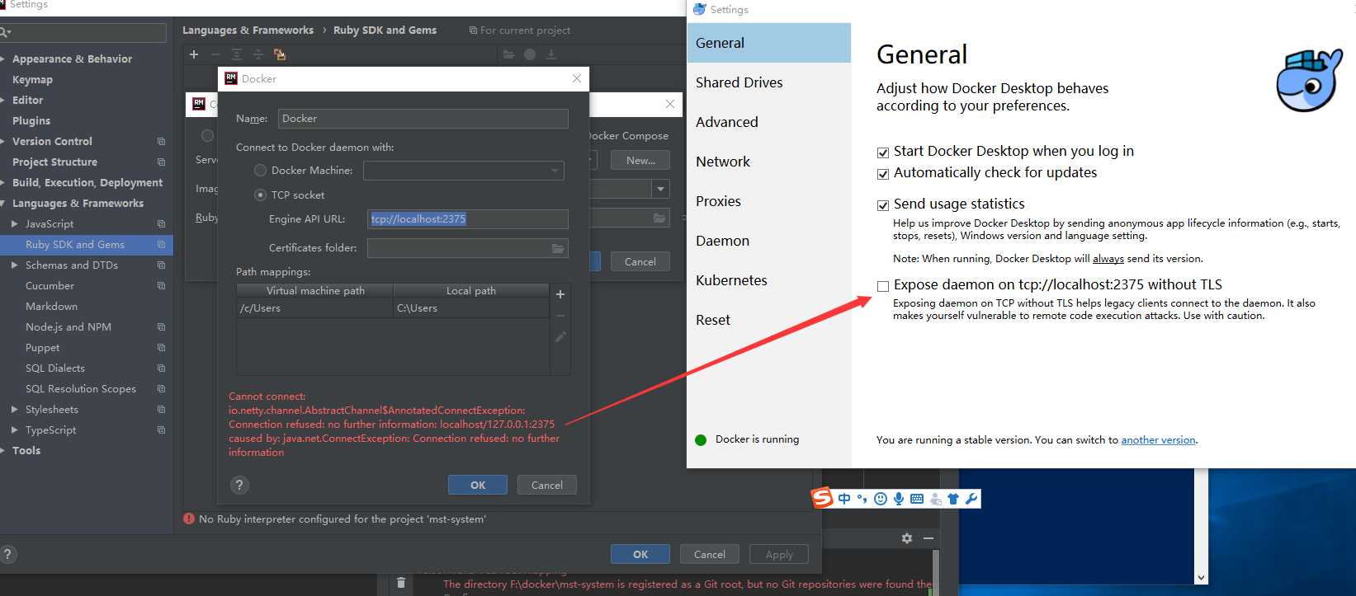The height and width of the screenshot is (596, 1356).
Task: Click the Sogou account login icon
Action: [x=935, y=499]
